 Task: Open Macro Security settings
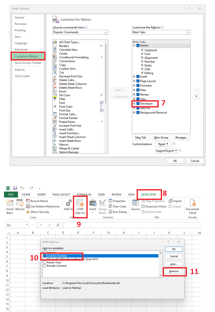[x=38, y=212]
